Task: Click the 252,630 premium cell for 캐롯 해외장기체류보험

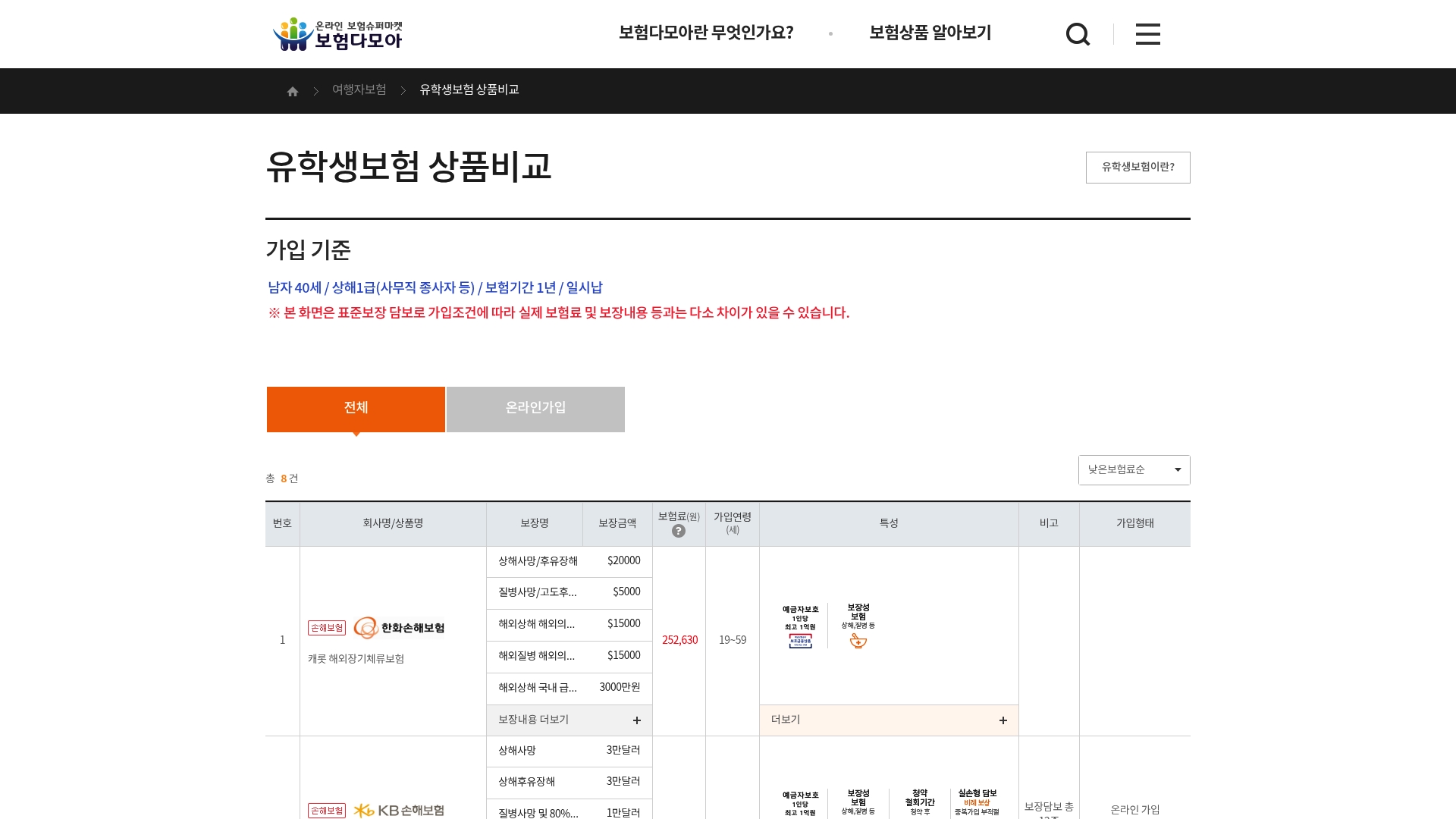Action: point(679,640)
